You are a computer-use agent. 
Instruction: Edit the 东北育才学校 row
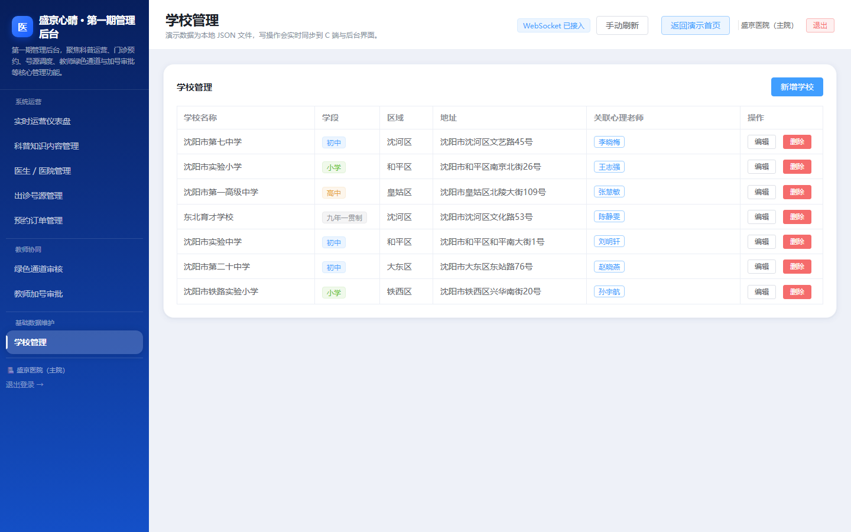(762, 217)
